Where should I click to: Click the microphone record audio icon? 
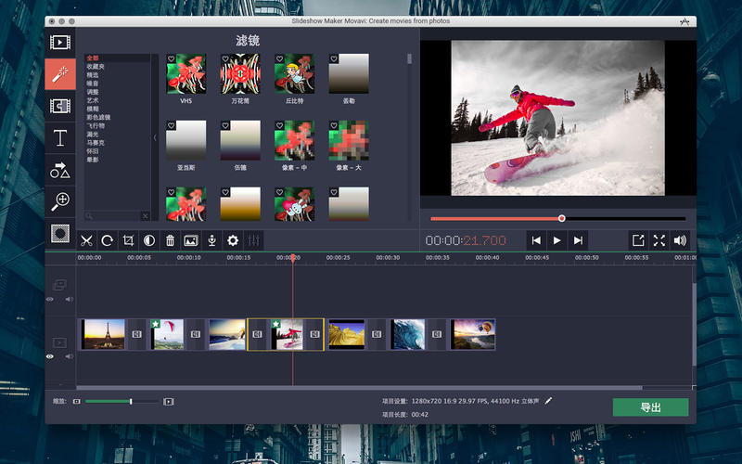click(212, 240)
